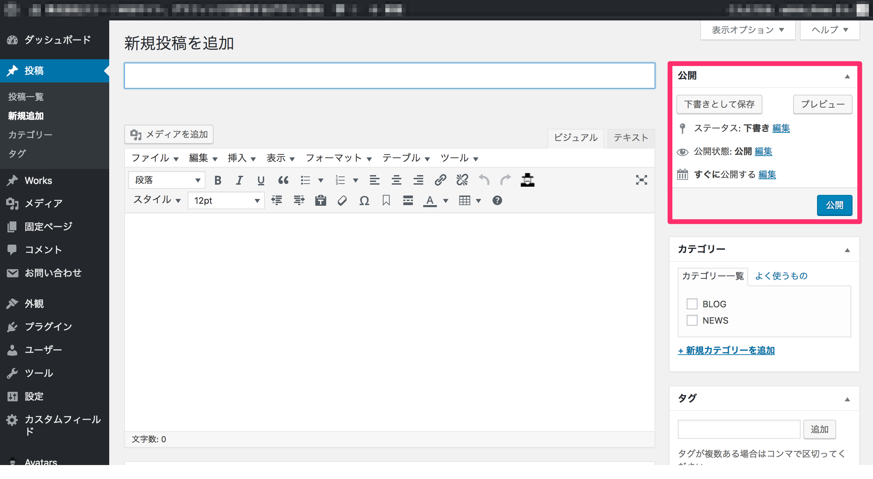Insert a special character with omega icon

coord(364,201)
